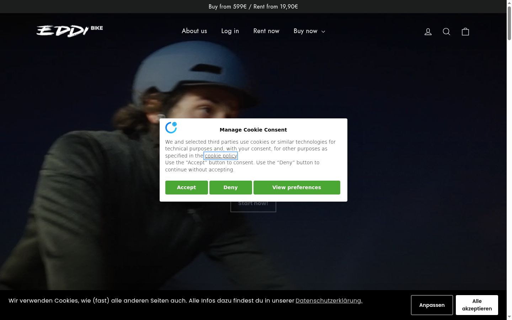Click the 'Buy from 599€ / Rent from 19,90€' banner
Screen dimensions: 512x320
[x=253, y=6]
